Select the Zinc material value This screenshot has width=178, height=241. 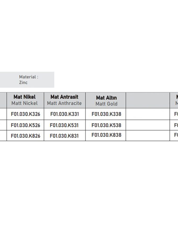click(x=23, y=83)
